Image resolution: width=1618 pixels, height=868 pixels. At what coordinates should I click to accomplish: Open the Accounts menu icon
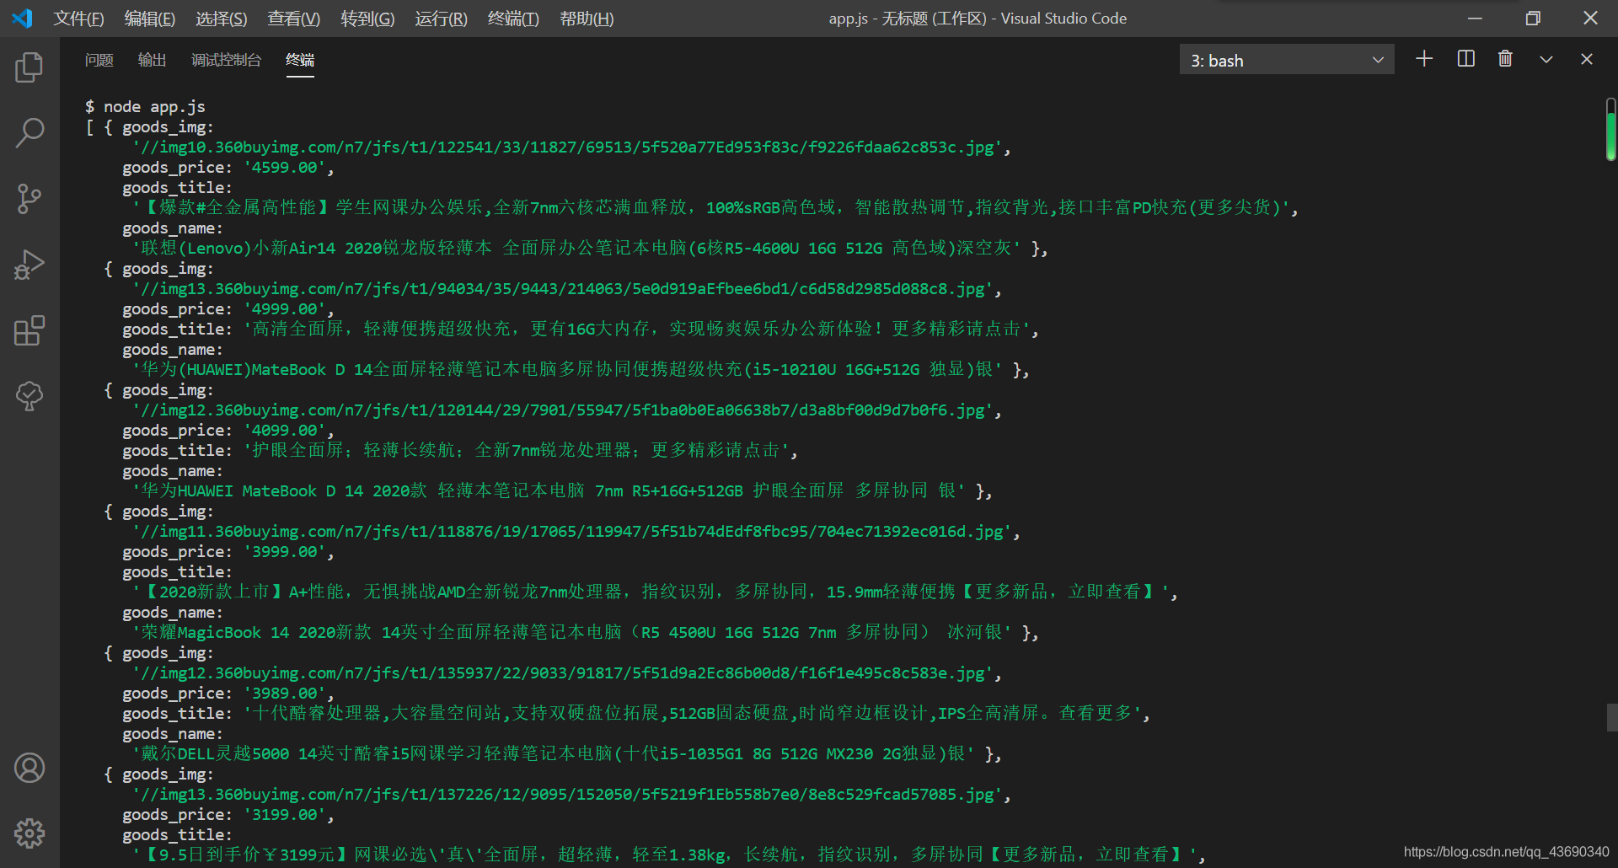point(29,768)
